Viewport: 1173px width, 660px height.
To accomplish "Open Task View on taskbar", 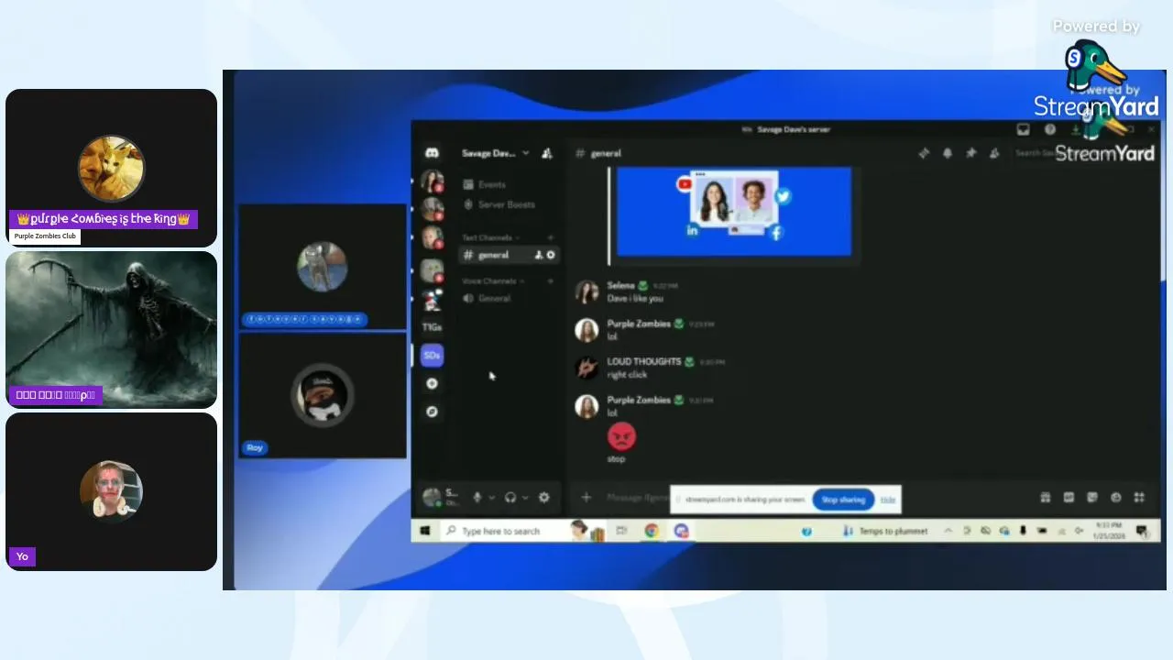I will point(621,531).
